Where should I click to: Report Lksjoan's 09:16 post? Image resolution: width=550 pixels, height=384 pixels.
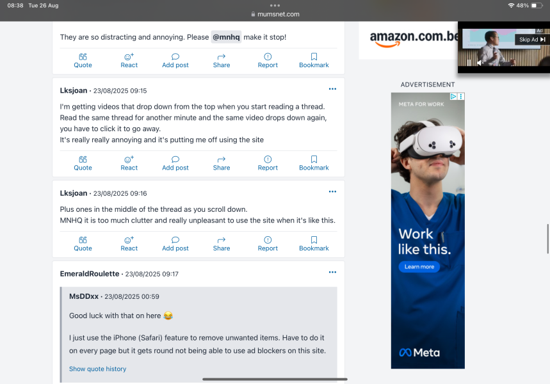[x=268, y=244]
